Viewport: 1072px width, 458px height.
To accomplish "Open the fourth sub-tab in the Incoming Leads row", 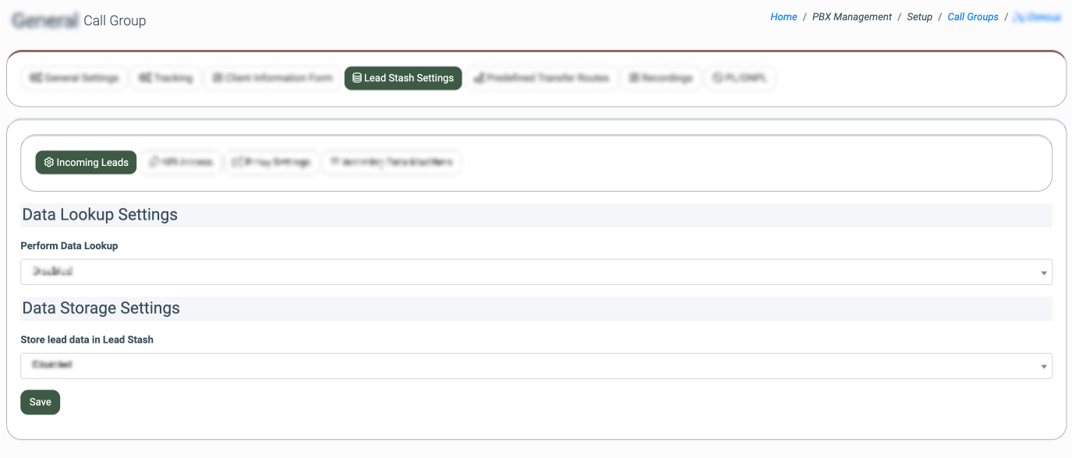I will click(391, 162).
